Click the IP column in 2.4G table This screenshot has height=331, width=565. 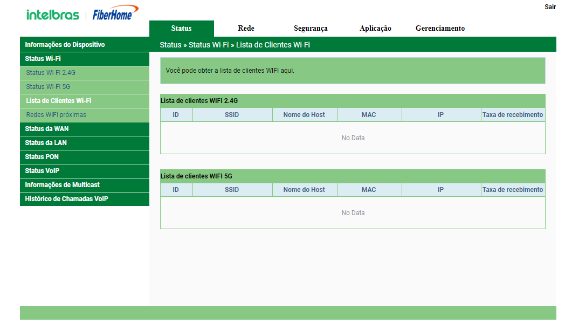440,115
